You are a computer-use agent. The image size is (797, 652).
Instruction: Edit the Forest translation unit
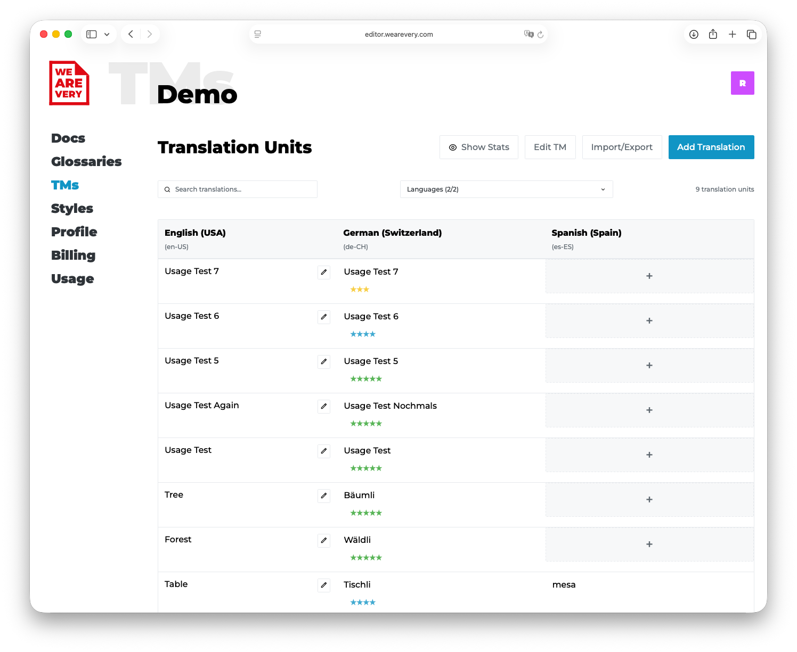pos(324,541)
